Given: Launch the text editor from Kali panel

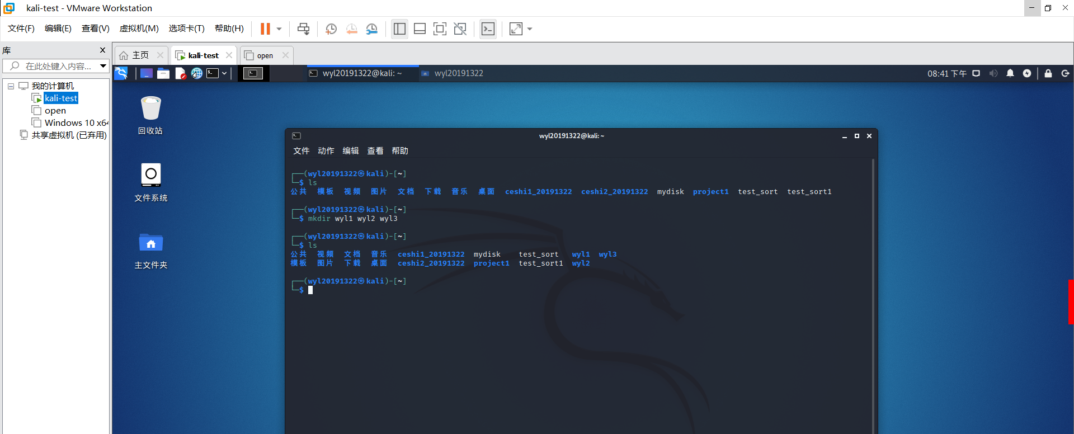Looking at the screenshot, I should click(x=180, y=73).
